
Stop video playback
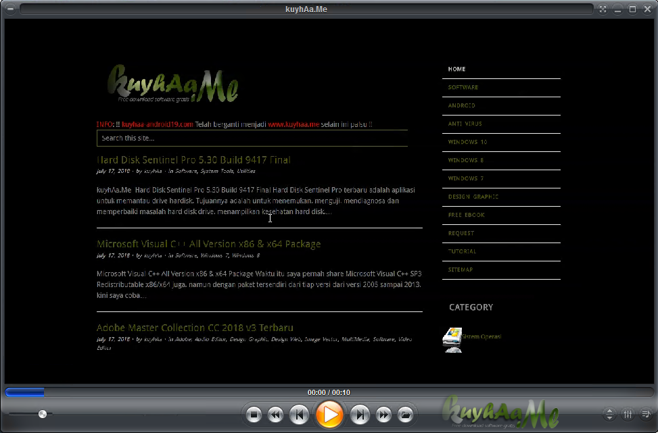(x=254, y=415)
